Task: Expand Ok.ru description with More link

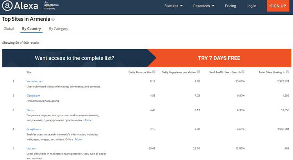Action: [x=88, y=120]
